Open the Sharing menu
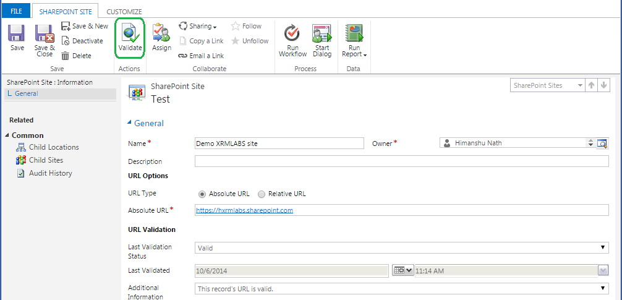 198,26
